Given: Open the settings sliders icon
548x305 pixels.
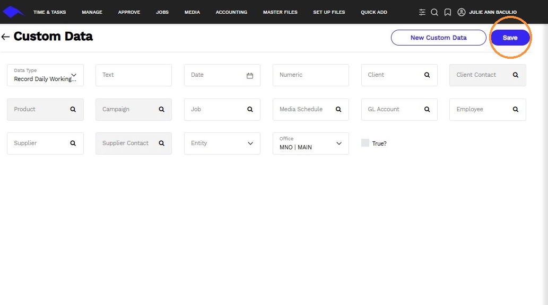Looking at the screenshot, I should 422,12.
